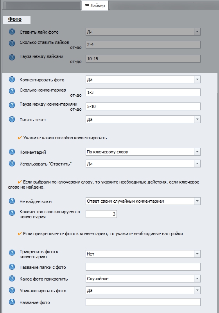The width and height of the screenshot is (219, 313).
Task: Show help for Пауза между комментариями
Action: point(12,105)
